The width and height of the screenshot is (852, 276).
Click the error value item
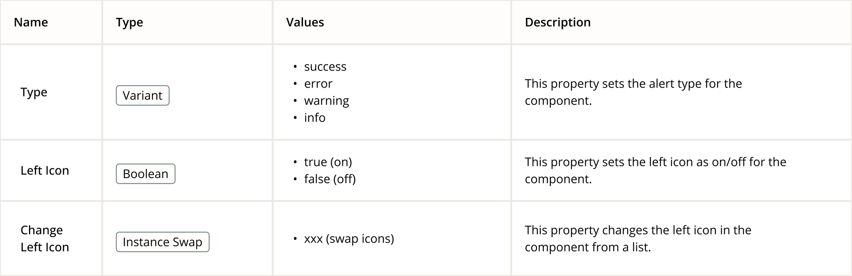(318, 83)
